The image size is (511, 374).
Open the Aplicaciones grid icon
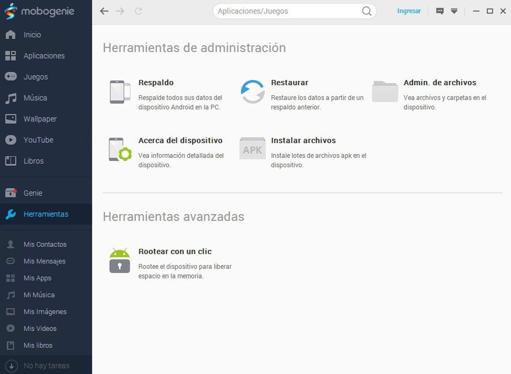[11, 56]
